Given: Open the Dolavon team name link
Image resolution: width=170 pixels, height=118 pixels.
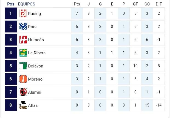Looking at the screenshot, I should tap(36, 66).
